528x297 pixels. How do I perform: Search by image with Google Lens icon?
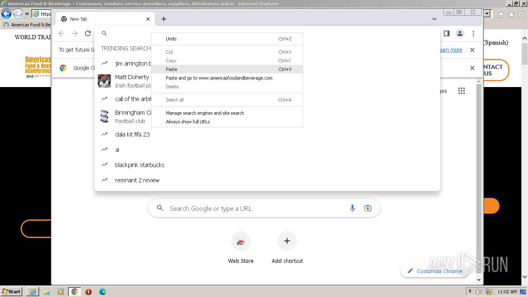click(x=368, y=208)
